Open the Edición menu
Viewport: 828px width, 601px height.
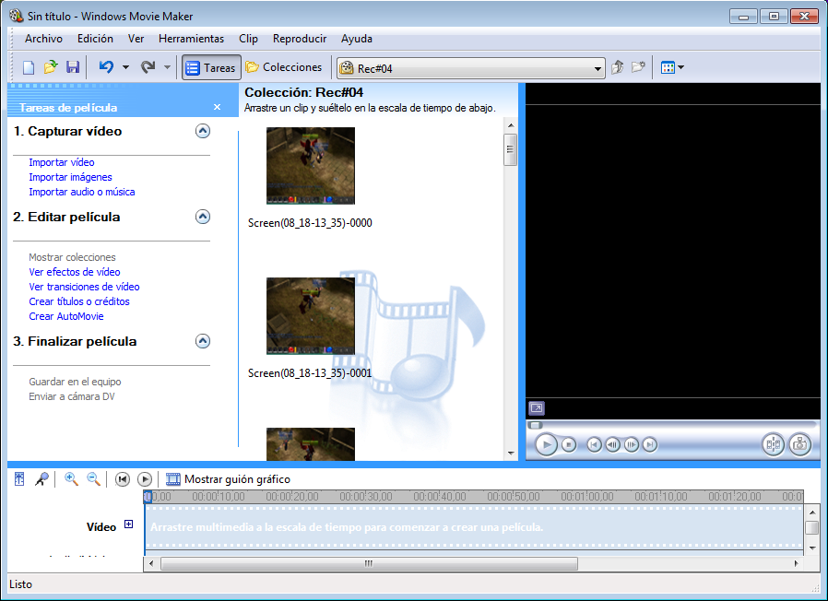click(x=95, y=39)
